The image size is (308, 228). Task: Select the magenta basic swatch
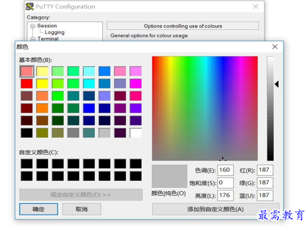click(136, 84)
